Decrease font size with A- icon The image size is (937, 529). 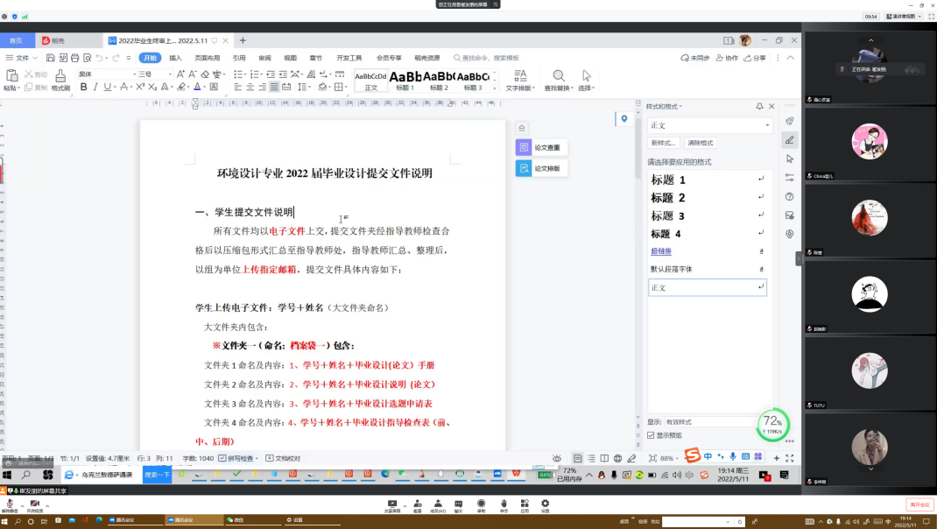(x=193, y=74)
